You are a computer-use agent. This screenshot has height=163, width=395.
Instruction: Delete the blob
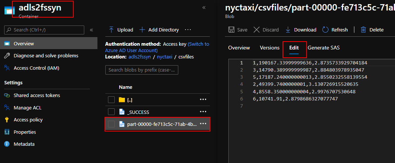372,30
